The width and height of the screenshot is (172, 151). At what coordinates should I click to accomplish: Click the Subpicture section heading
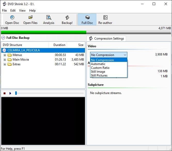click(x=96, y=85)
